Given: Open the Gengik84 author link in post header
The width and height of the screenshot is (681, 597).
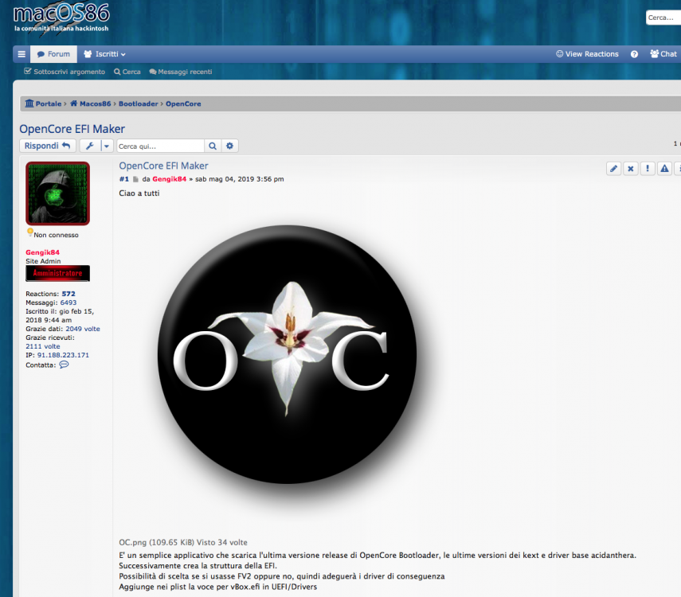Looking at the screenshot, I should click(170, 179).
